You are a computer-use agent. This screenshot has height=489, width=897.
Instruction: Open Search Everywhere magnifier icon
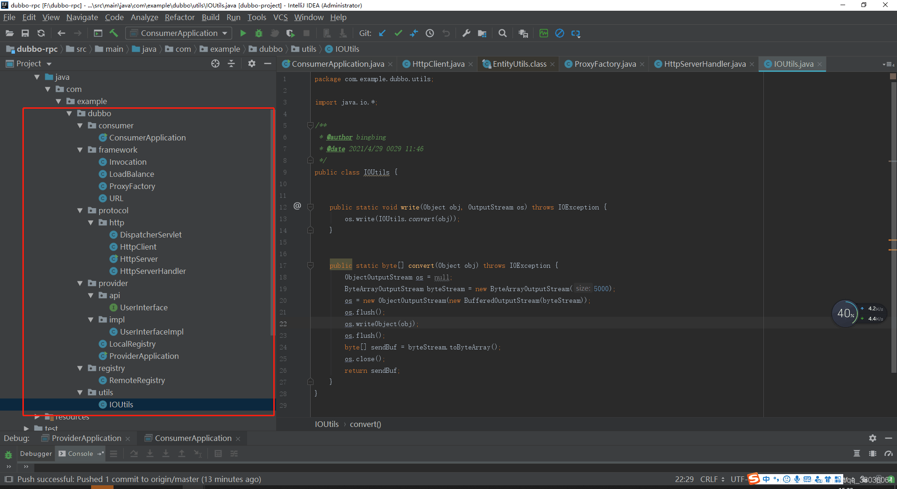tap(503, 33)
